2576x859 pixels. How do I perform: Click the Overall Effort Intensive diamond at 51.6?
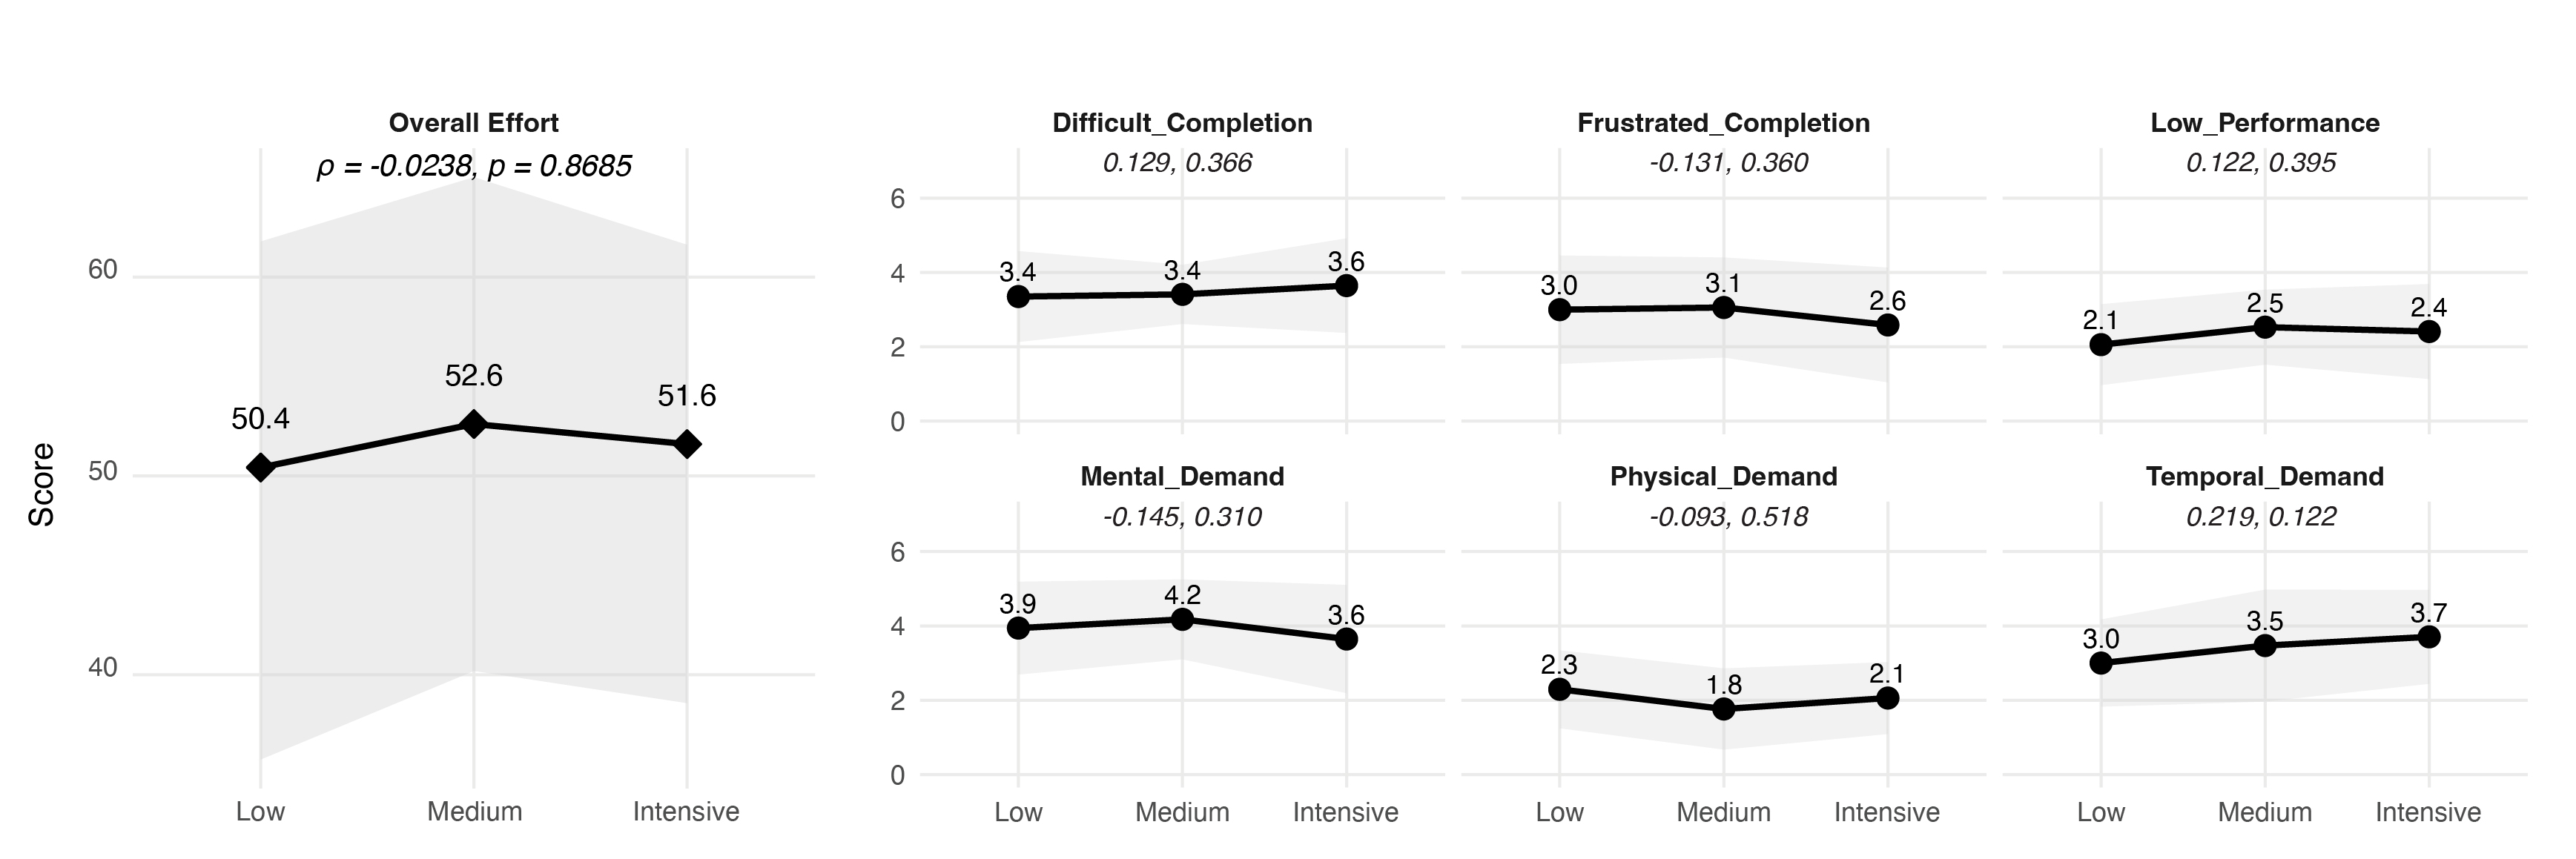coord(687,444)
